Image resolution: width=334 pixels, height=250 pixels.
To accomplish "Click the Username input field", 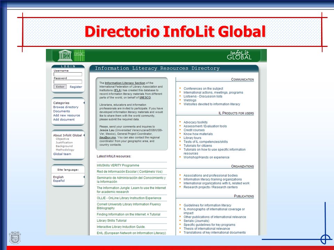I will pos(68,74).
